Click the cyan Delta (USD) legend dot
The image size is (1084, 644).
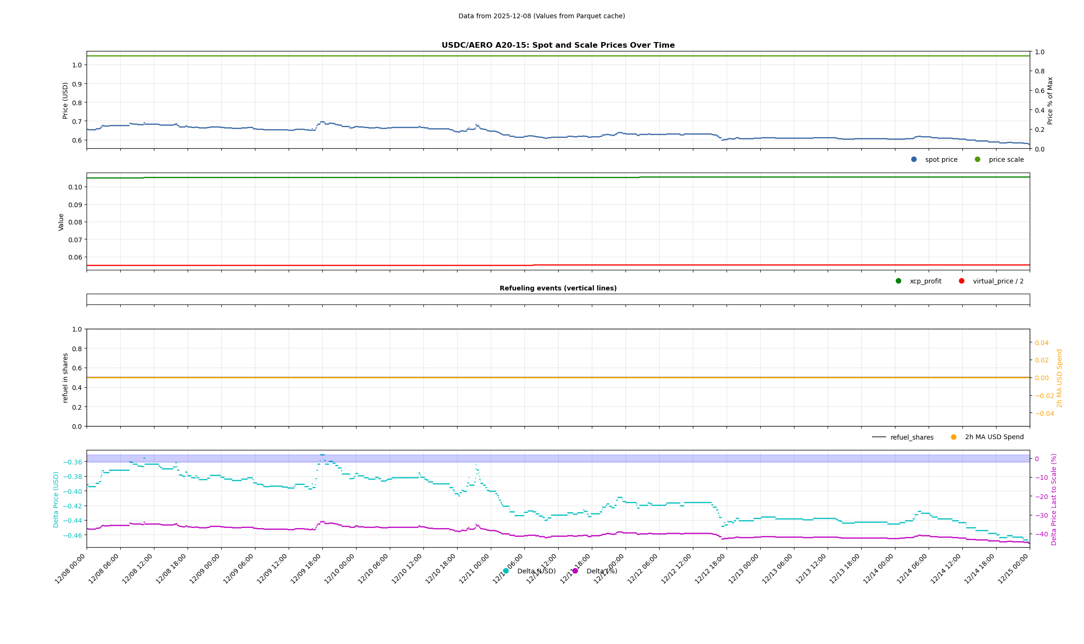(506, 571)
